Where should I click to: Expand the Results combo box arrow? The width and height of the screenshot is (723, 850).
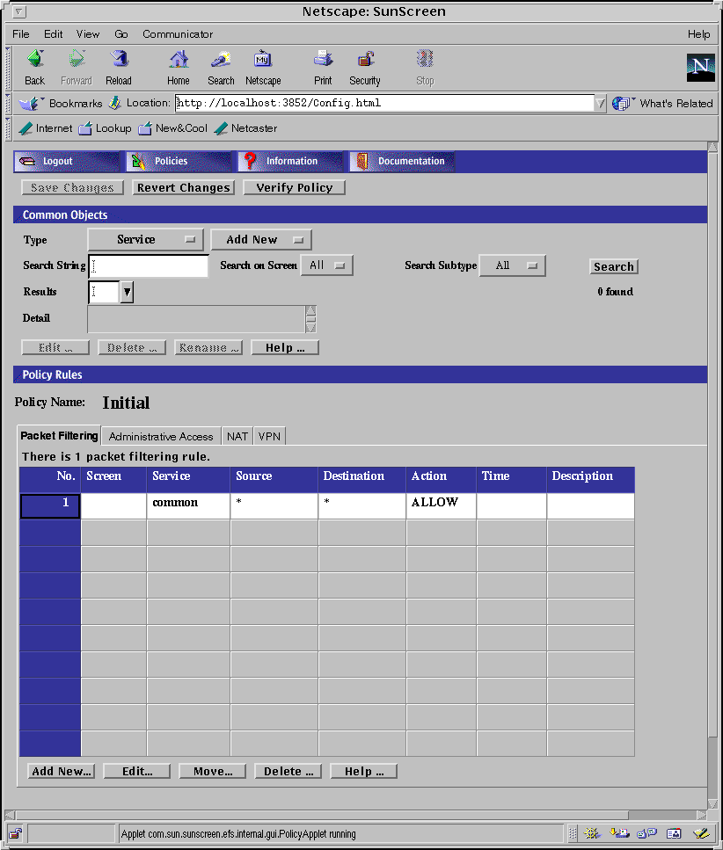[x=127, y=292]
